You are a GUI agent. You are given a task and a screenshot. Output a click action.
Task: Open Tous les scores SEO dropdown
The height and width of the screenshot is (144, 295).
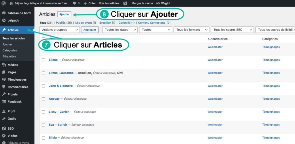(232, 30)
